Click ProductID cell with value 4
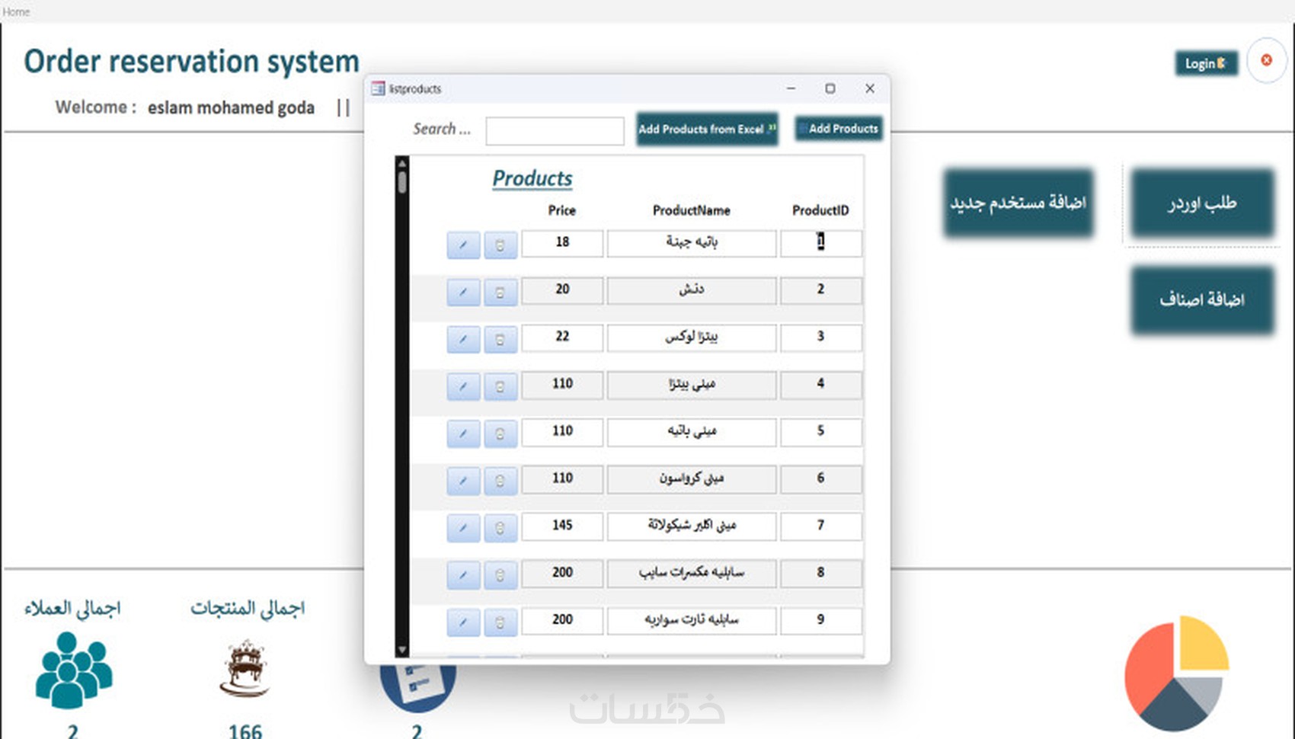Image resolution: width=1295 pixels, height=739 pixels. [820, 385]
